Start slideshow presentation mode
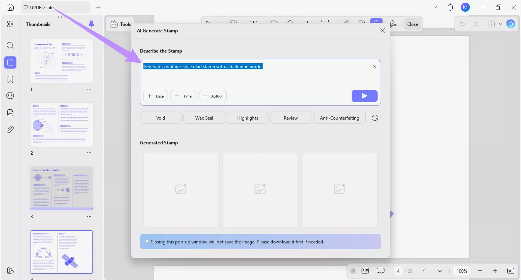Viewport: 521px width, 280px height. [380, 271]
